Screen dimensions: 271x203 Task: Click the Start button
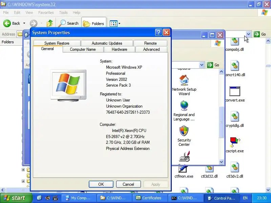[x=16, y=198]
